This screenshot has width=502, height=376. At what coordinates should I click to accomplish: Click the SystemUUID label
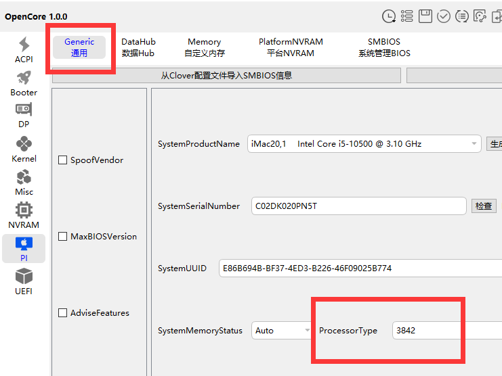(x=182, y=268)
